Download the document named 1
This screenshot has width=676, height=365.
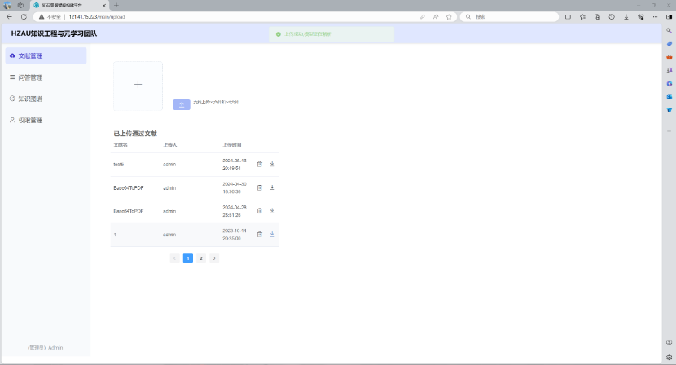[x=272, y=234]
